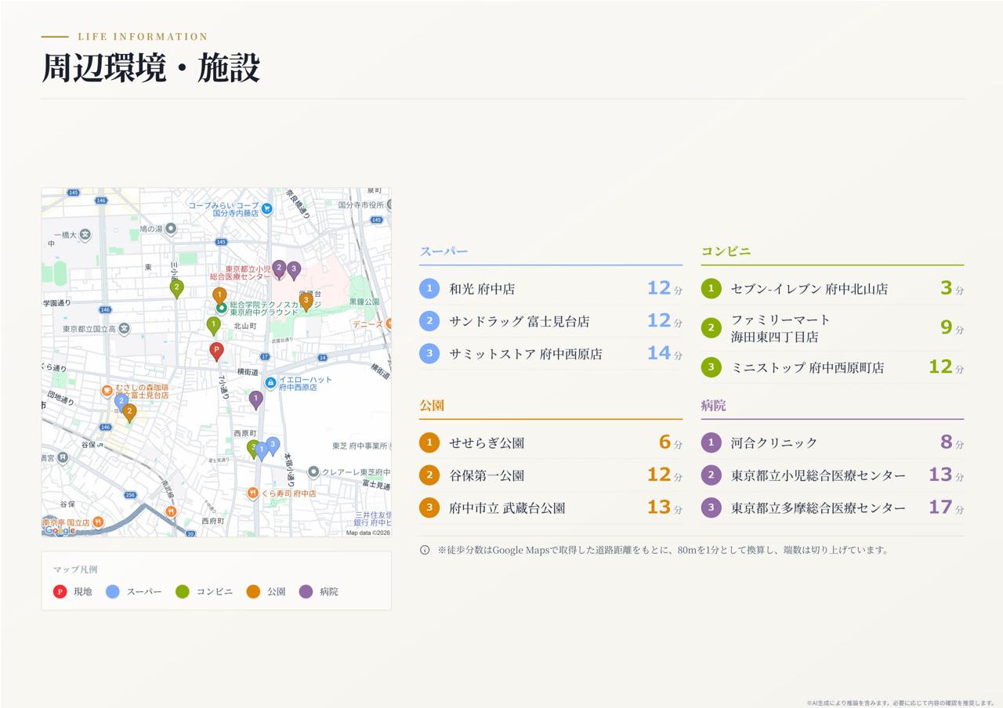
Task: Select blue supermarket pin 3 on the map
Action: click(273, 446)
